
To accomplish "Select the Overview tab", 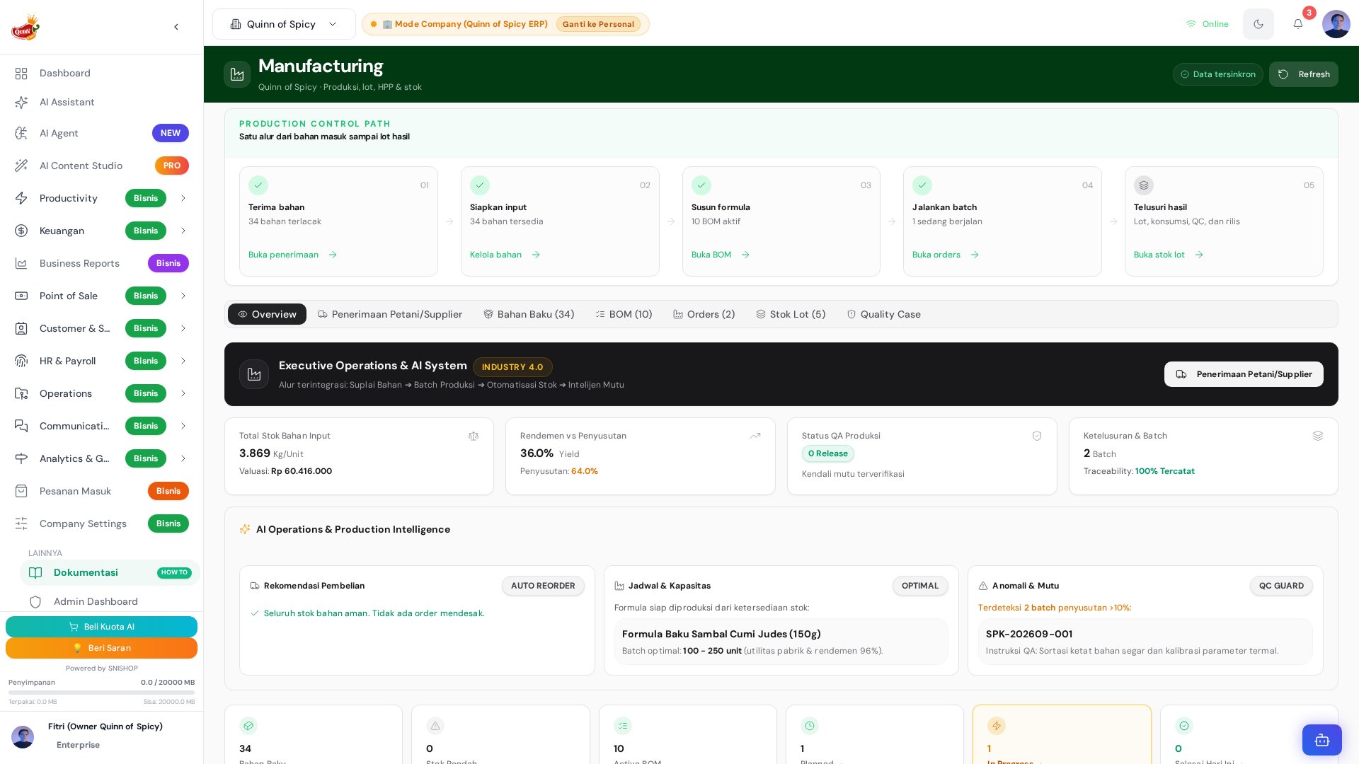I will [267, 314].
